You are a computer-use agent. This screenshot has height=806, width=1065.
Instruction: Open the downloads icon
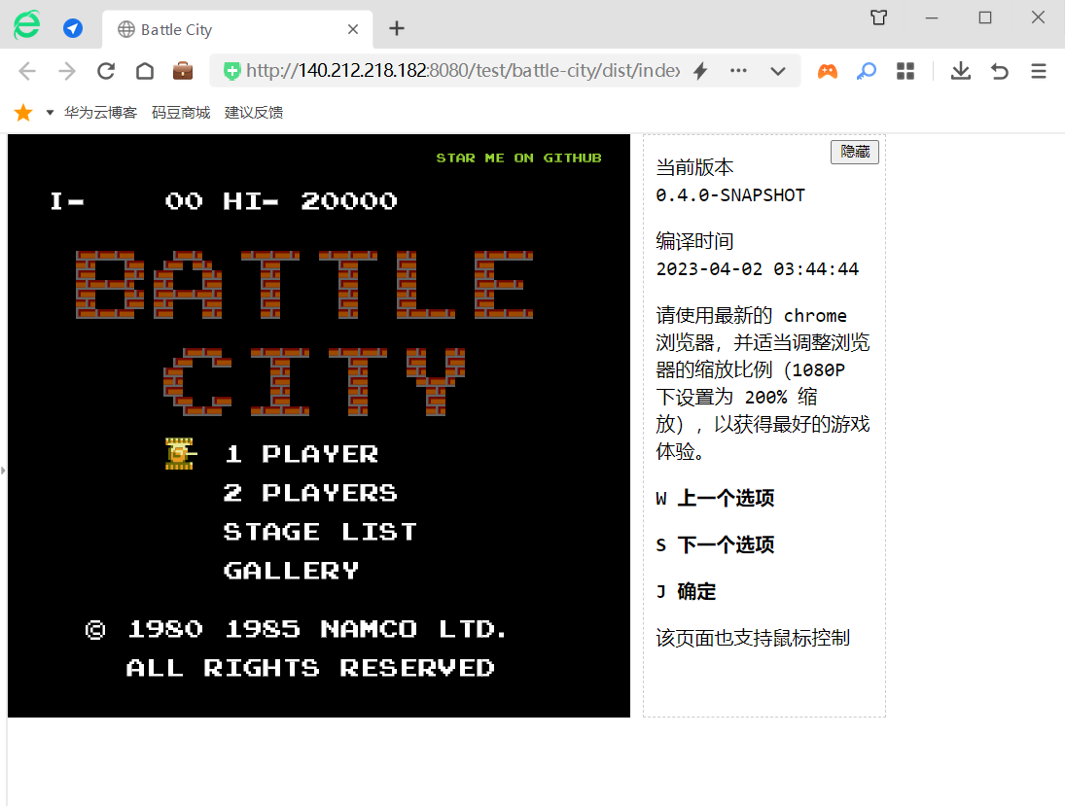960,71
